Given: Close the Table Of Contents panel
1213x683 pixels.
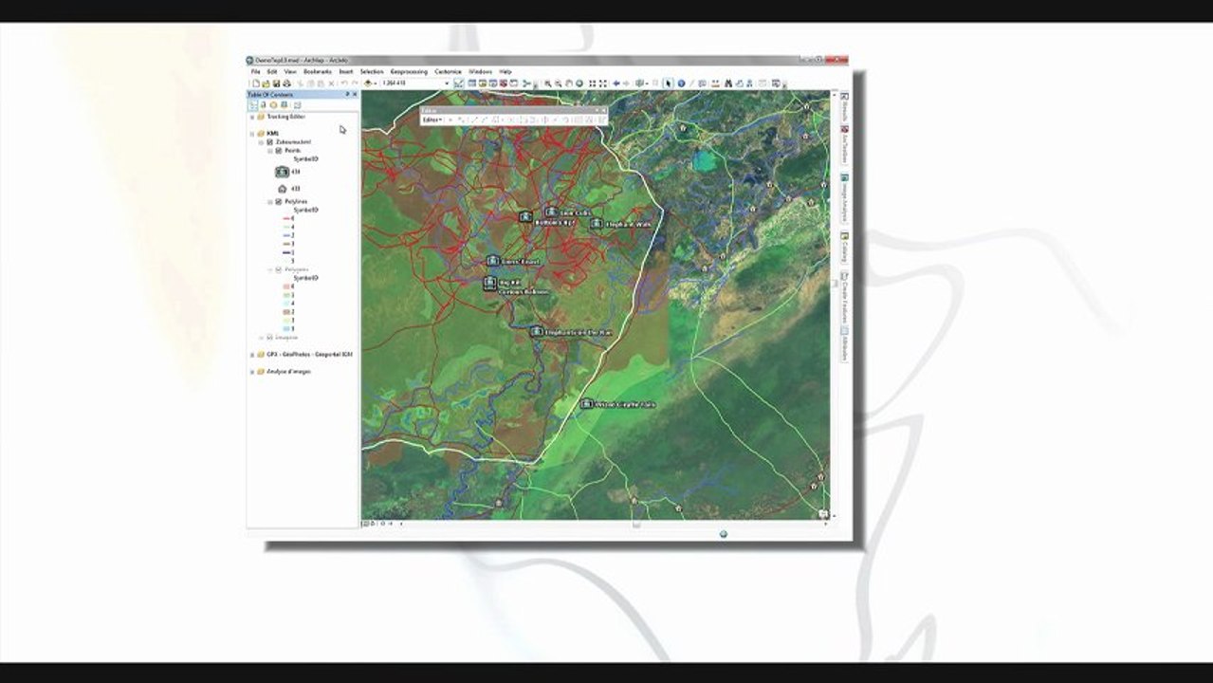Looking at the screenshot, I should point(355,94).
